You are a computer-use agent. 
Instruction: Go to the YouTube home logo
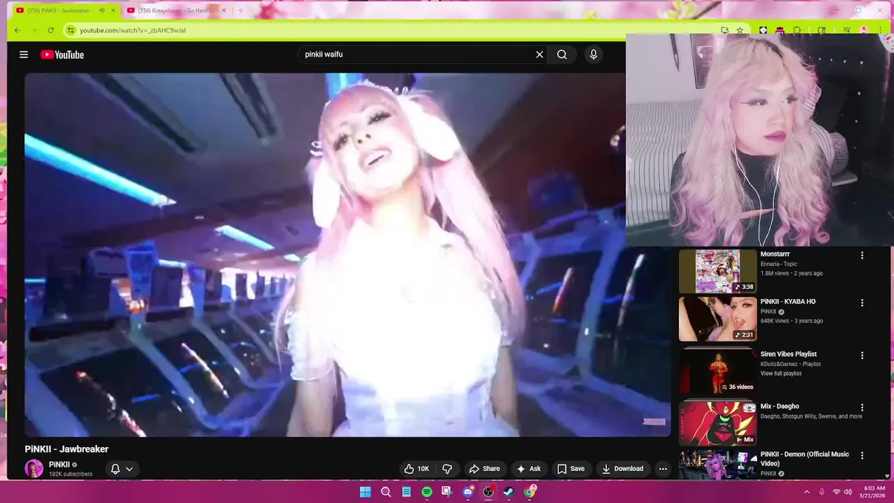62,54
